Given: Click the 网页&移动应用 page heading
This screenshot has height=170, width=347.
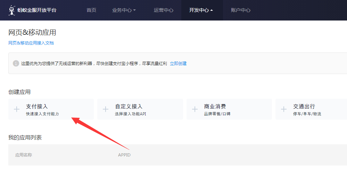Looking at the screenshot, I should click(x=32, y=33).
